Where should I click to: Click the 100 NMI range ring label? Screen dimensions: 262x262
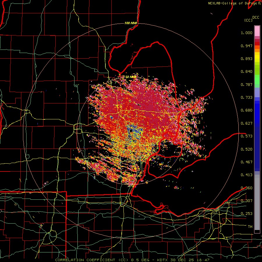click(x=131, y=23)
